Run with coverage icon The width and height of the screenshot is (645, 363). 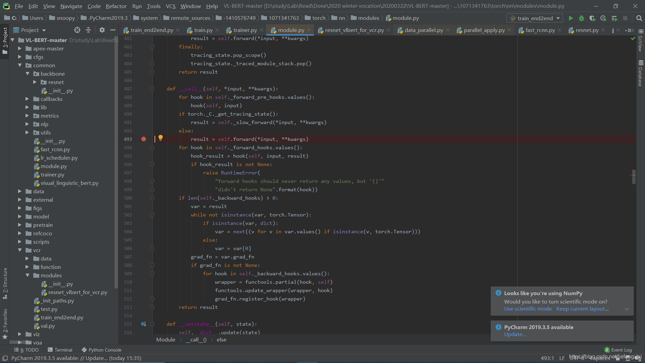point(592,18)
